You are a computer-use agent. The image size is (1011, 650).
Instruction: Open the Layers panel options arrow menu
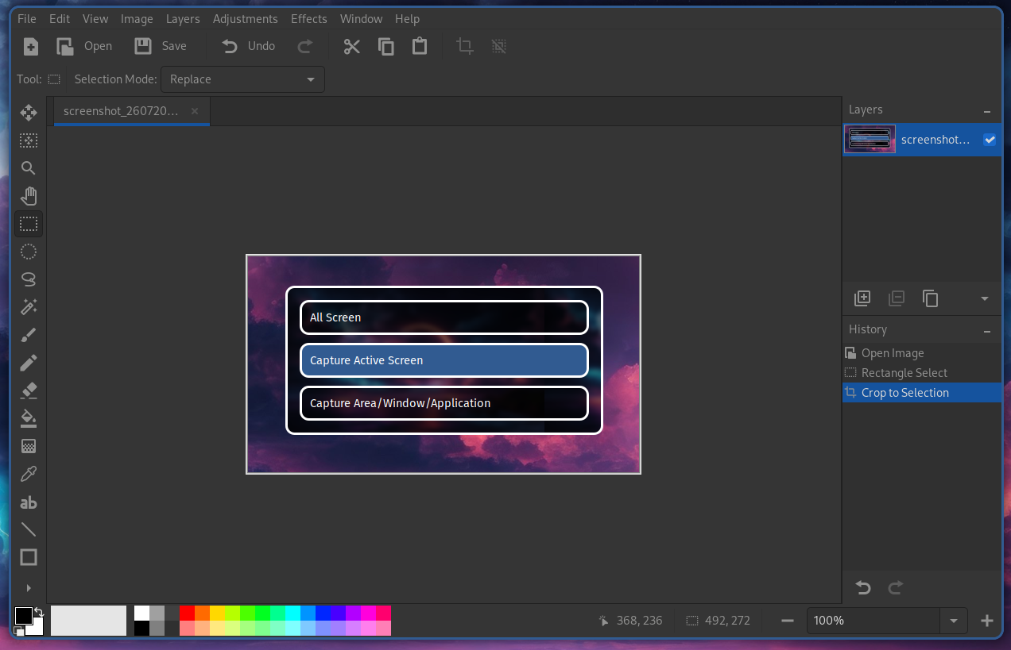985,298
